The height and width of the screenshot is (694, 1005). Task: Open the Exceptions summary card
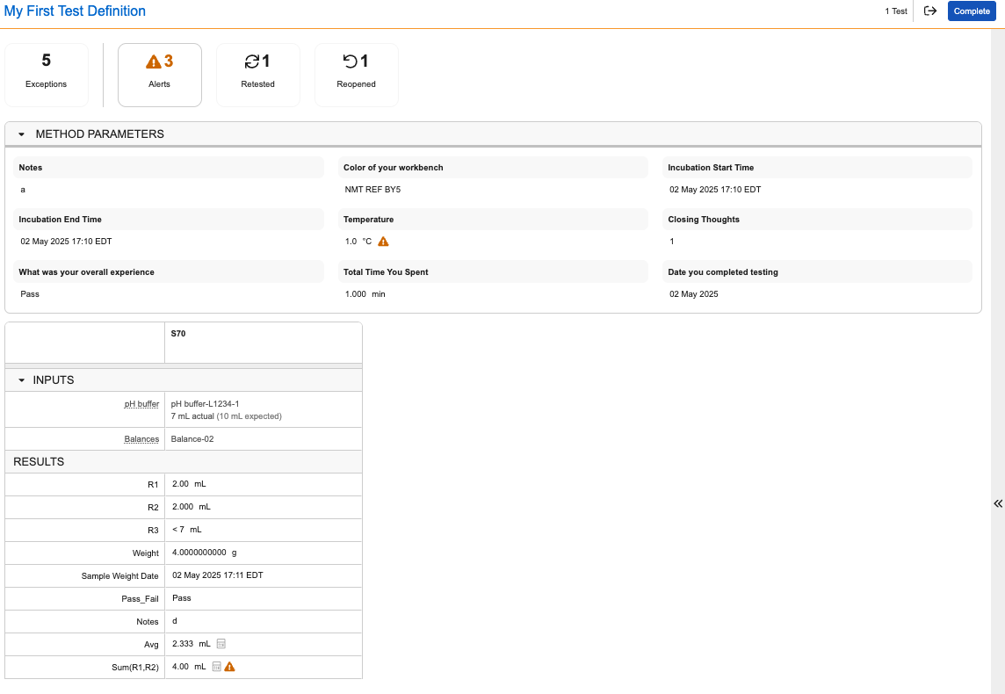point(47,75)
